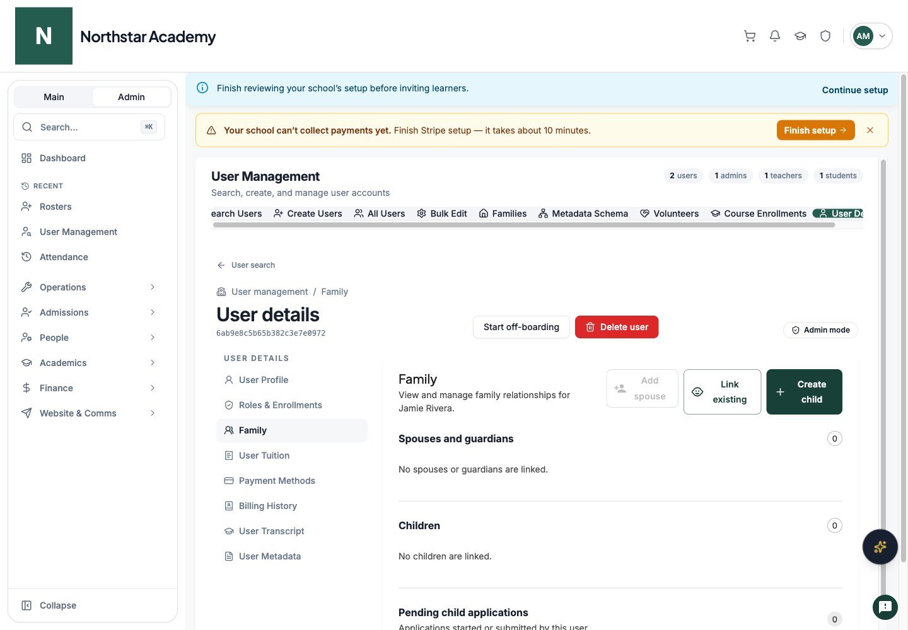Screen dimensions: 908x630
Task: Go to the Metadata Schema tab
Action: (583, 214)
